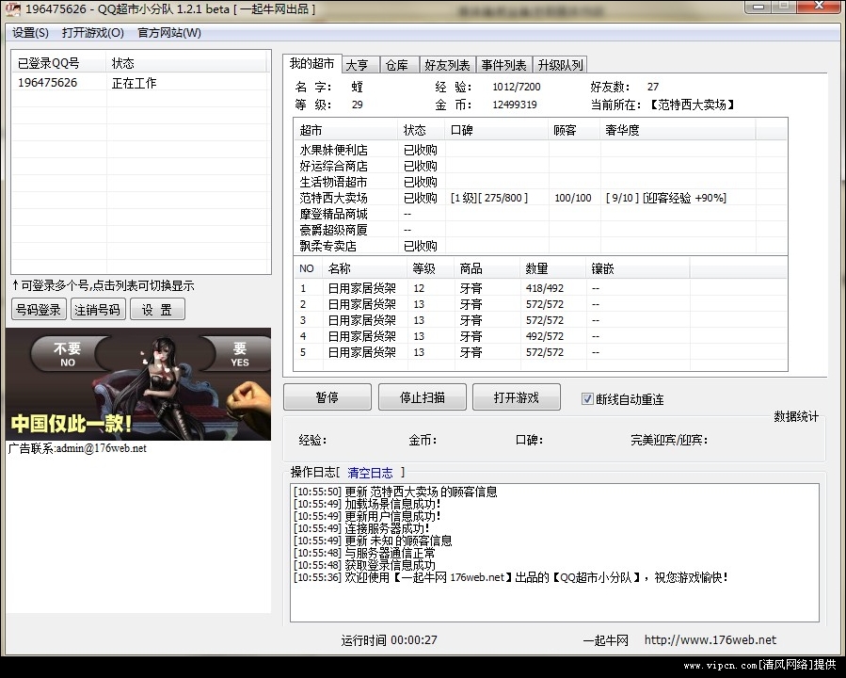Click the 不要 NO button in the ad
This screenshot has width=846, height=678.
68,354
